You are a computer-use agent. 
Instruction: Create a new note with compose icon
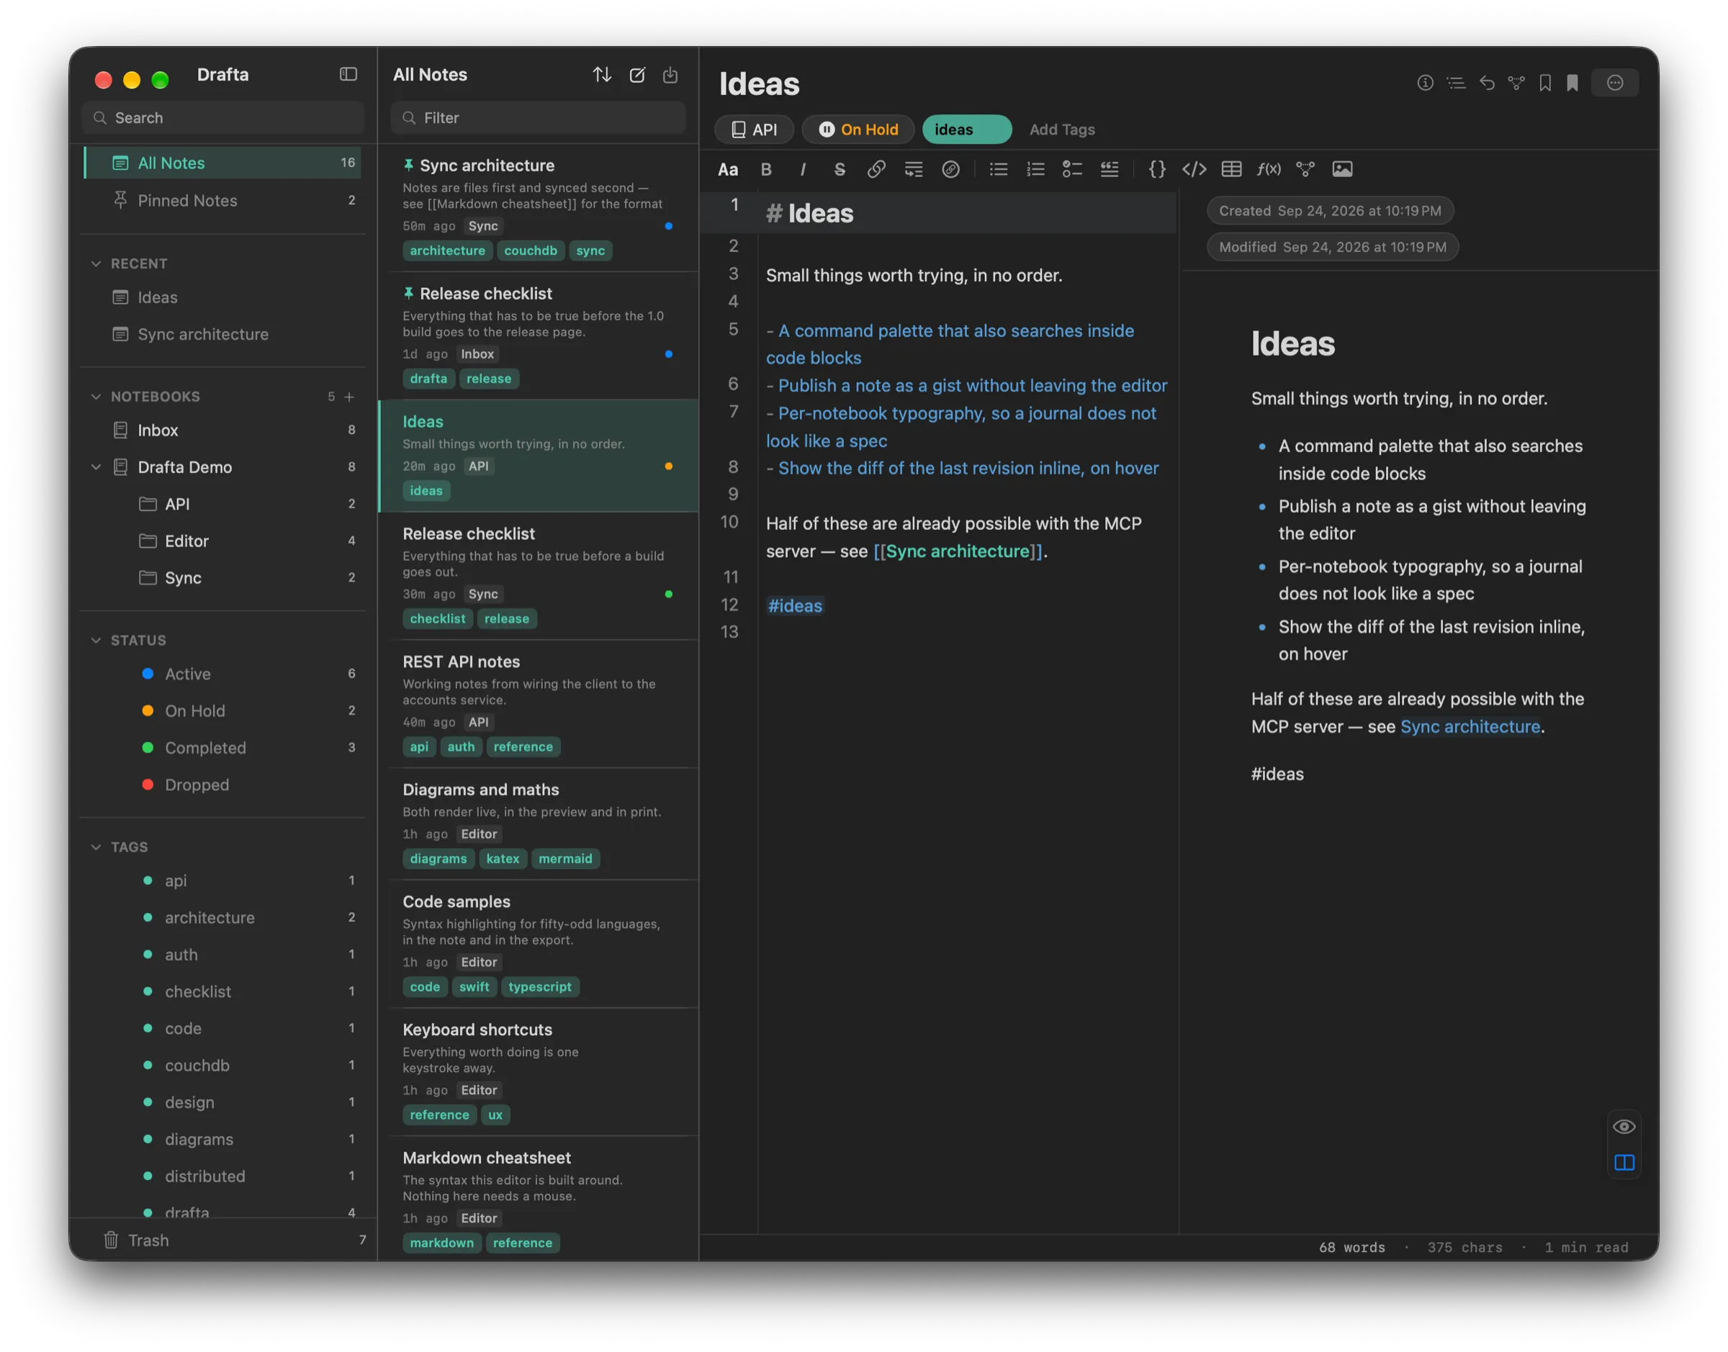(x=636, y=74)
